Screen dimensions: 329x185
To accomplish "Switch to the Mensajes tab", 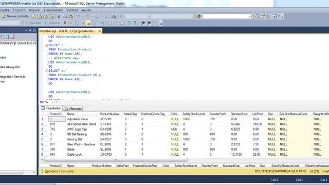I will tap(73, 108).
